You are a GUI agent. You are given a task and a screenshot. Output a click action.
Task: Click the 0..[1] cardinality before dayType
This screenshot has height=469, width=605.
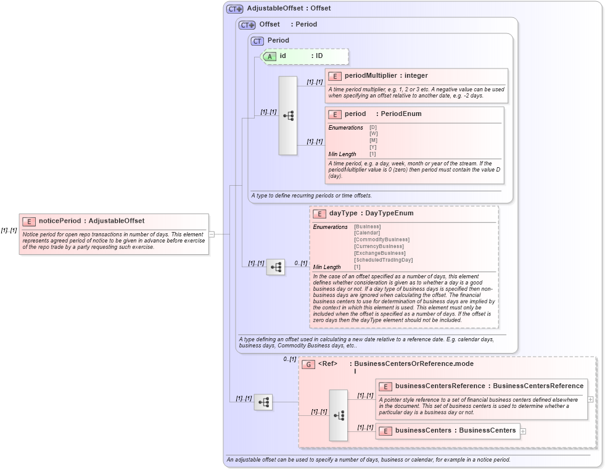tap(301, 264)
